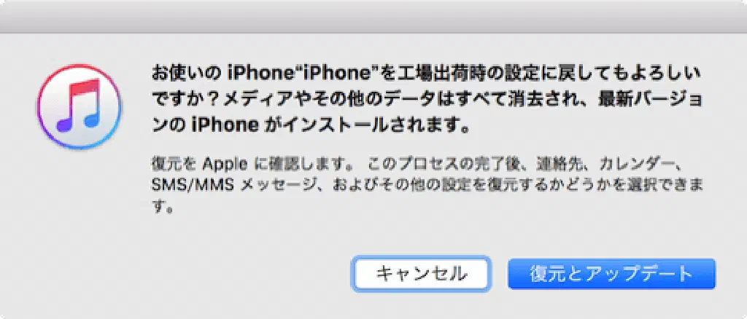Click the dialog's gray title bar
Viewport: 747px width, 319px height.
(x=373, y=17)
